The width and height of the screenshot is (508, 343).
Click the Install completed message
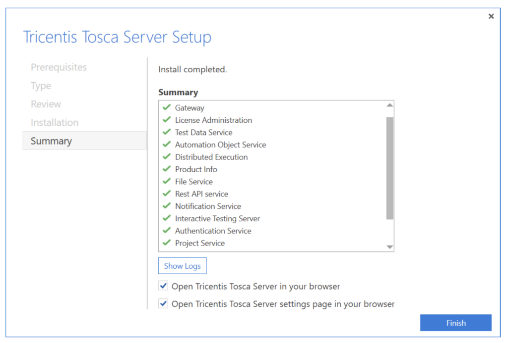(192, 69)
